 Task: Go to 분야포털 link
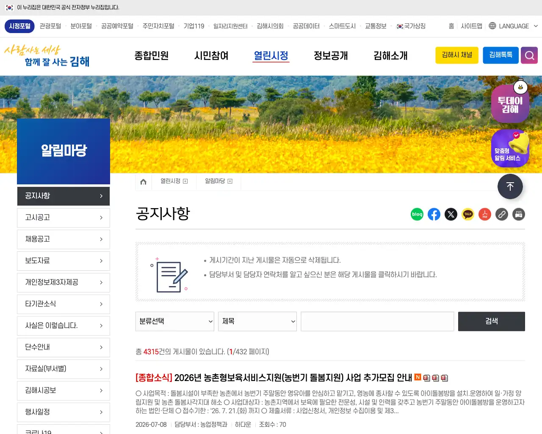tap(81, 26)
